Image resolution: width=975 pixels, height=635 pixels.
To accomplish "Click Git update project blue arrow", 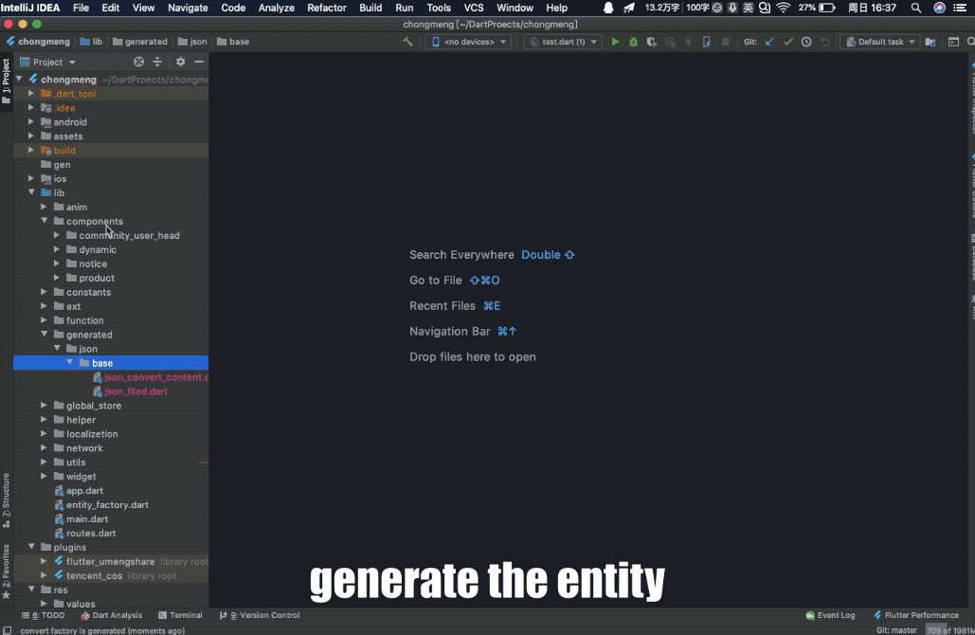I will 769,42.
